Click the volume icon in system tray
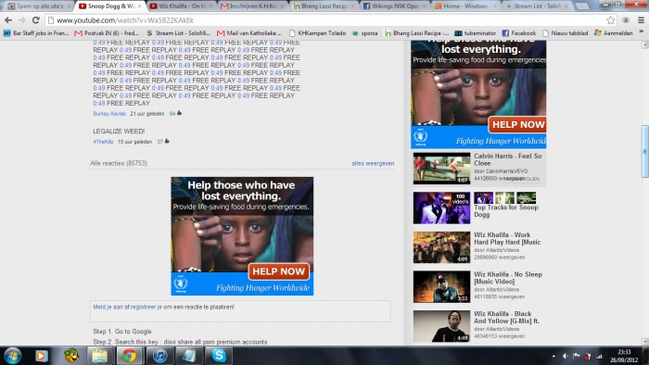The image size is (649, 365). (x=565, y=356)
